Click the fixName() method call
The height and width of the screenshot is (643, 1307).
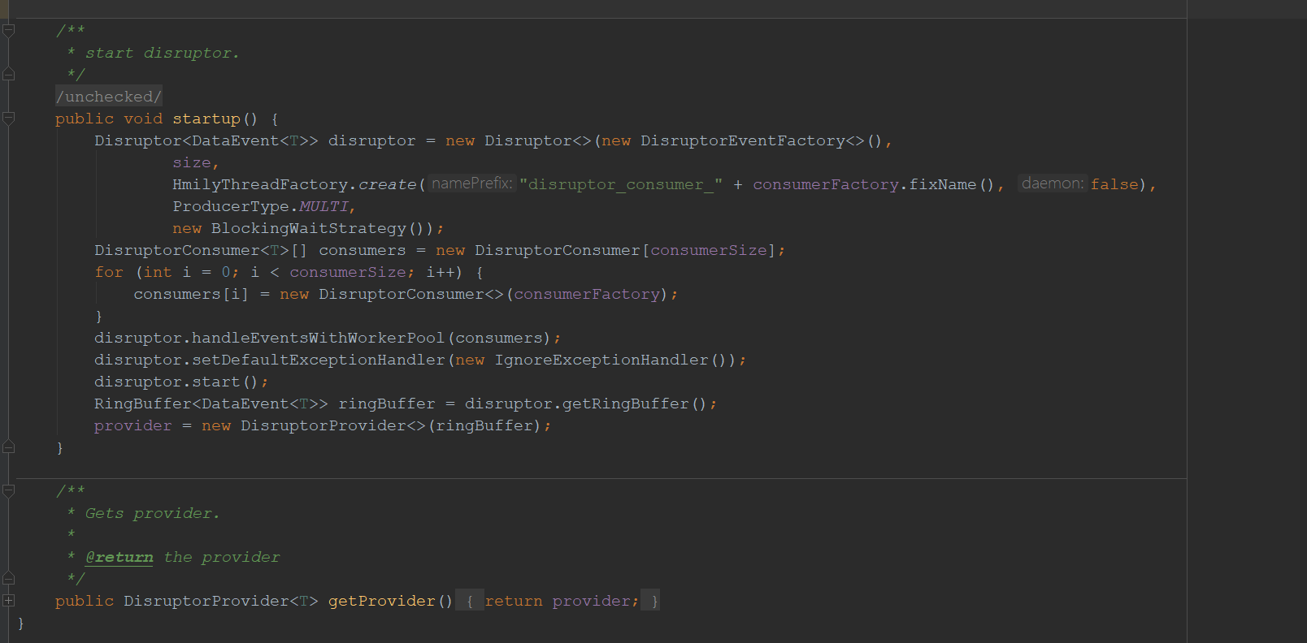(951, 184)
